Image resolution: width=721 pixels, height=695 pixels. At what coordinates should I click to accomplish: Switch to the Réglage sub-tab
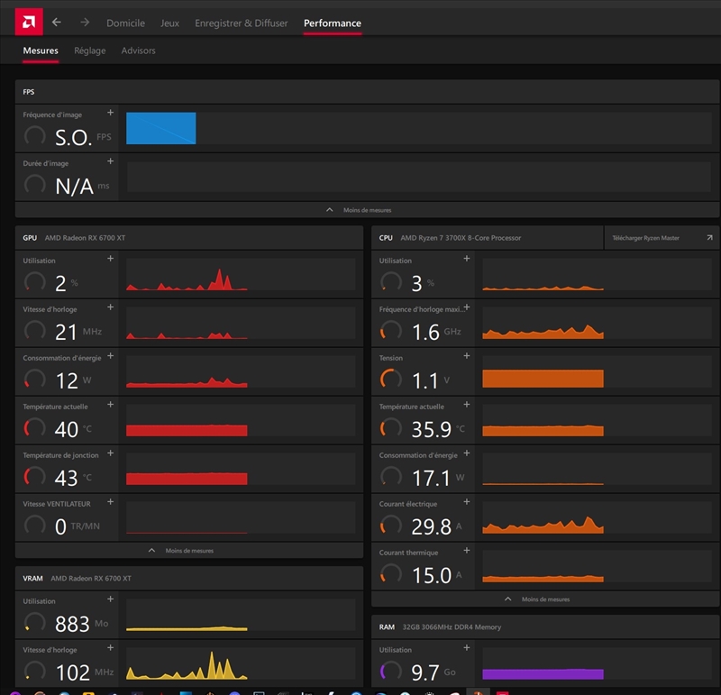[x=89, y=51]
